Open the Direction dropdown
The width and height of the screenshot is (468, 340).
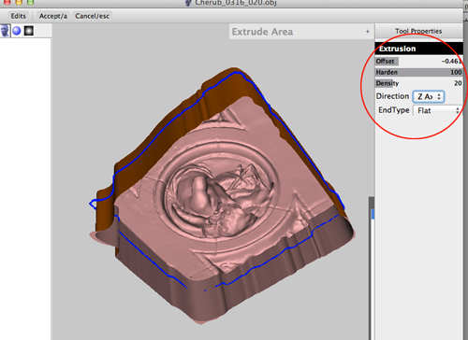point(429,96)
